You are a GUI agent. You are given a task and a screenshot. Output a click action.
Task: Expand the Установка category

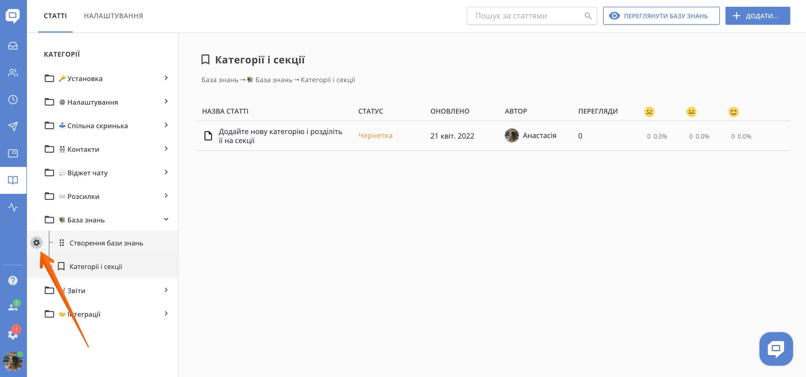[166, 78]
